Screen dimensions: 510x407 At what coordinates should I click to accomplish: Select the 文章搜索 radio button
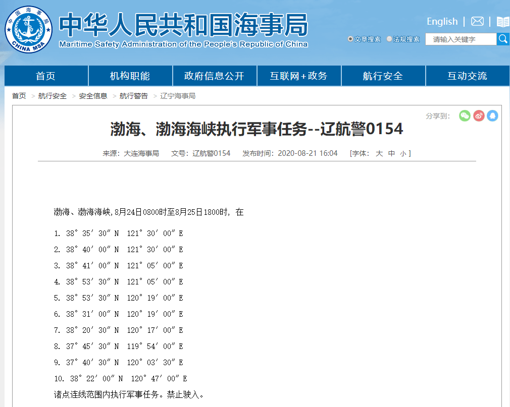coord(350,39)
